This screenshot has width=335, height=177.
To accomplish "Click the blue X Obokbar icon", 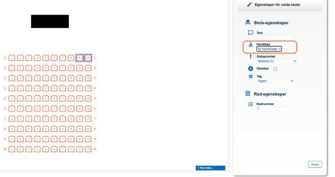I will 251,68.
